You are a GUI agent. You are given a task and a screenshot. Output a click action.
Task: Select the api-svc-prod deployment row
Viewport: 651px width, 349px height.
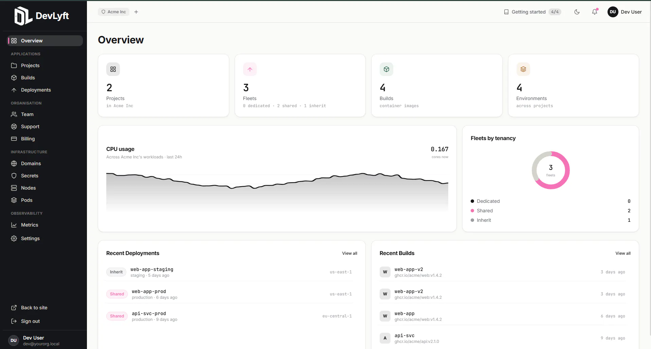[229, 316]
